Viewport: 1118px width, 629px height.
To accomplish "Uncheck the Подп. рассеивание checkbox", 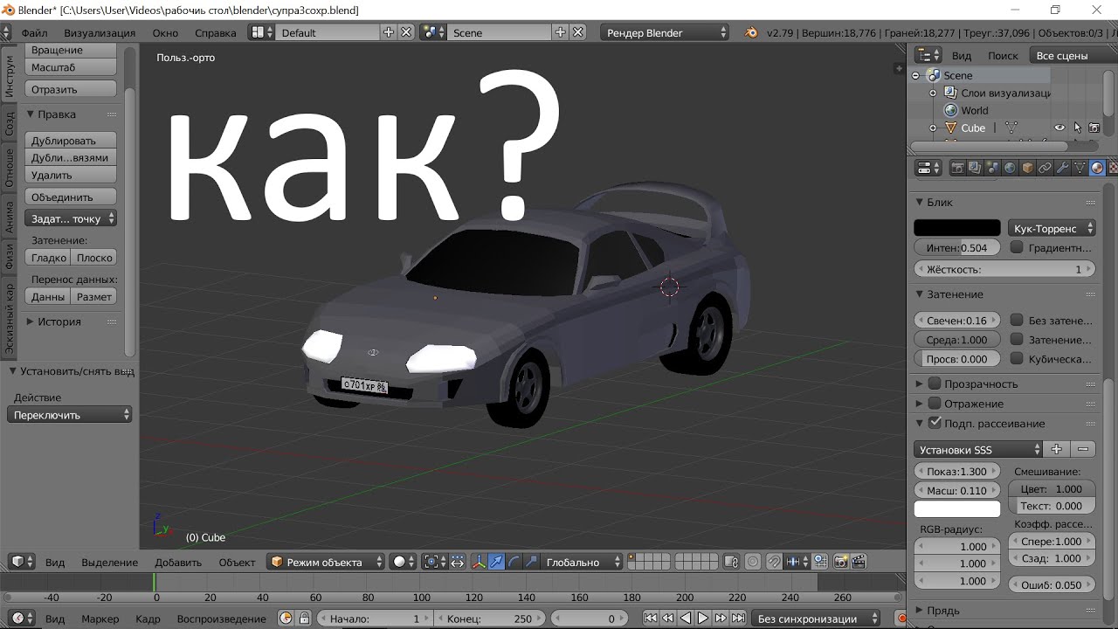I will (935, 423).
